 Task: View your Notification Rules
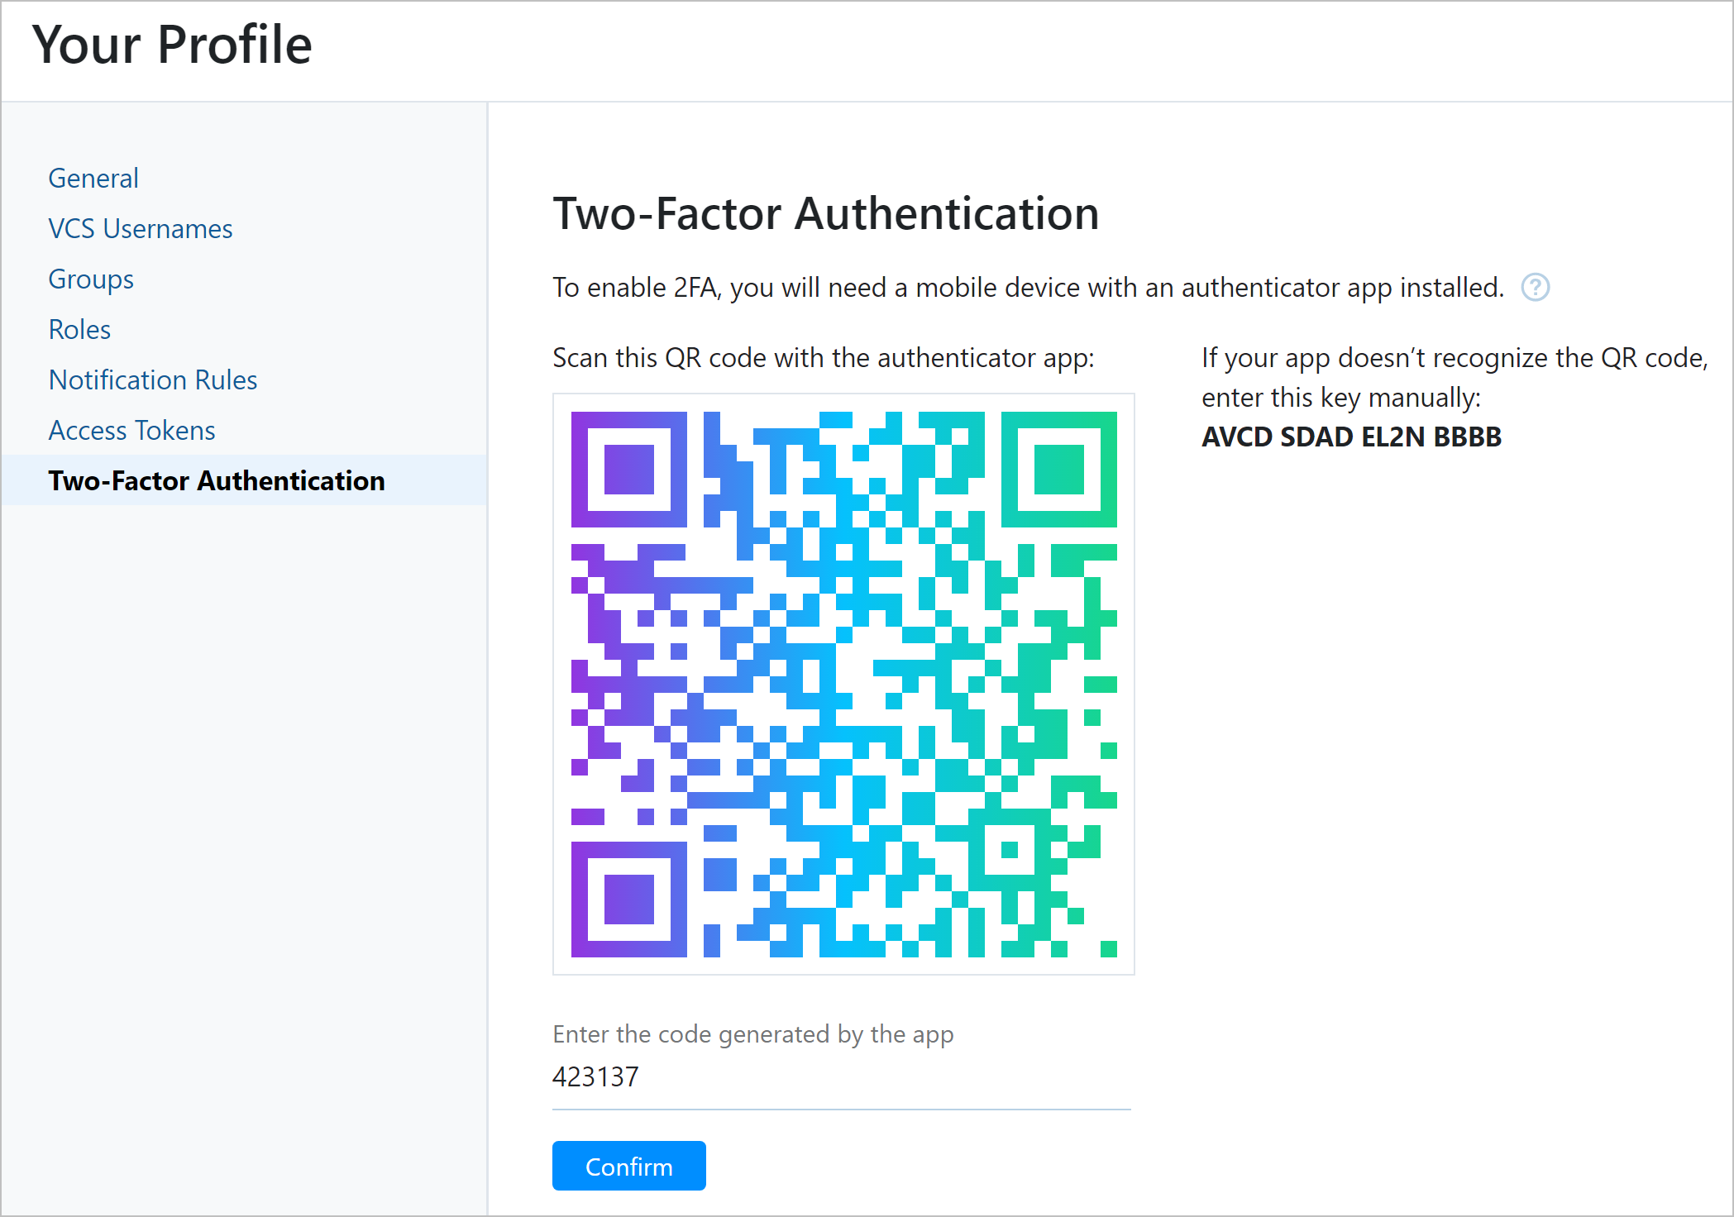pyautogui.click(x=152, y=379)
